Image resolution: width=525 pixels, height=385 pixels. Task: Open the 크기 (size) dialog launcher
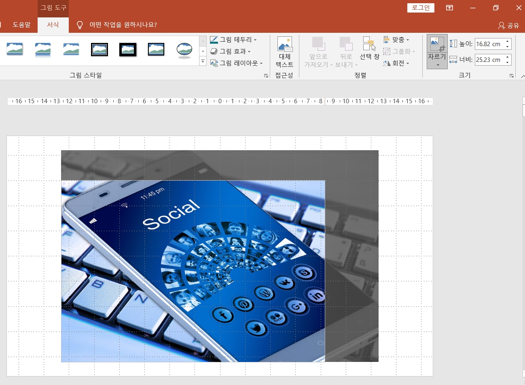pyautogui.click(x=512, y=76)
